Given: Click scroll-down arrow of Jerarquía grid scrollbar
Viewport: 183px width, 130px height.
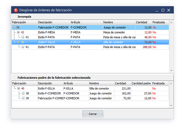Looking at the screenshot, I should [x=171, y=71].
